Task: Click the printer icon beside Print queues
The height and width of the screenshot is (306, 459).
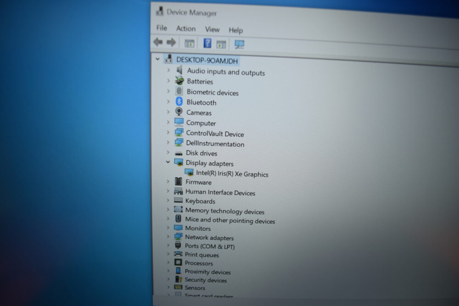Action: (178, 254)
